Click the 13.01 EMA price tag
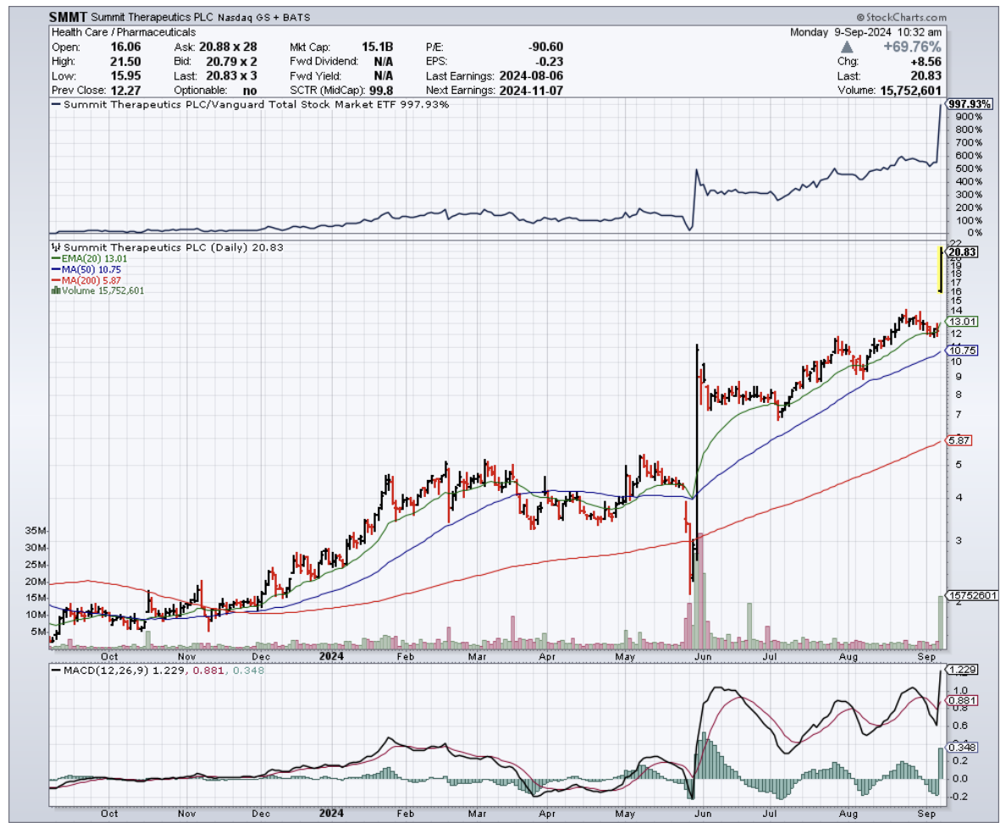Image resolution: width=1006 pixels, height=828 pixels. coord(962,322)
